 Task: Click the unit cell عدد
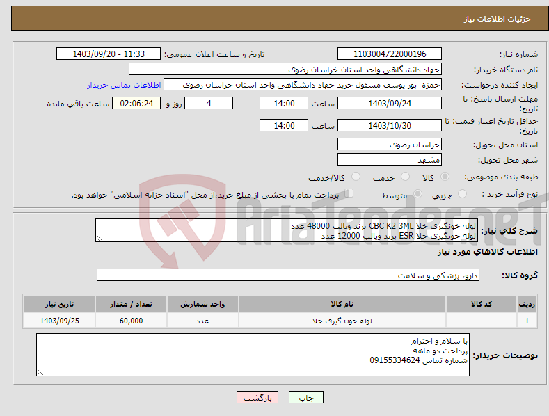202,321
